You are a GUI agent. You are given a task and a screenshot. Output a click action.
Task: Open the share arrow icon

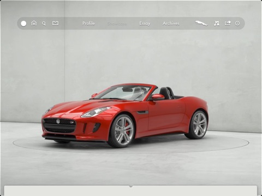pyautogui.click(x=228, y=23)
